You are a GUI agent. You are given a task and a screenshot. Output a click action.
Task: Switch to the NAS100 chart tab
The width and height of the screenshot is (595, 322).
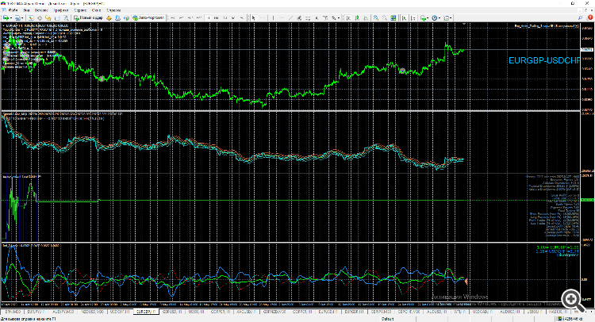coord(557,312)
